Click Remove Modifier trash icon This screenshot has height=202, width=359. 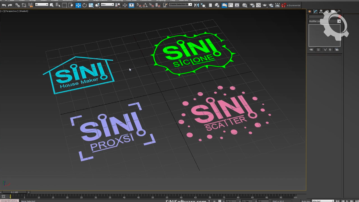point(330,50)
